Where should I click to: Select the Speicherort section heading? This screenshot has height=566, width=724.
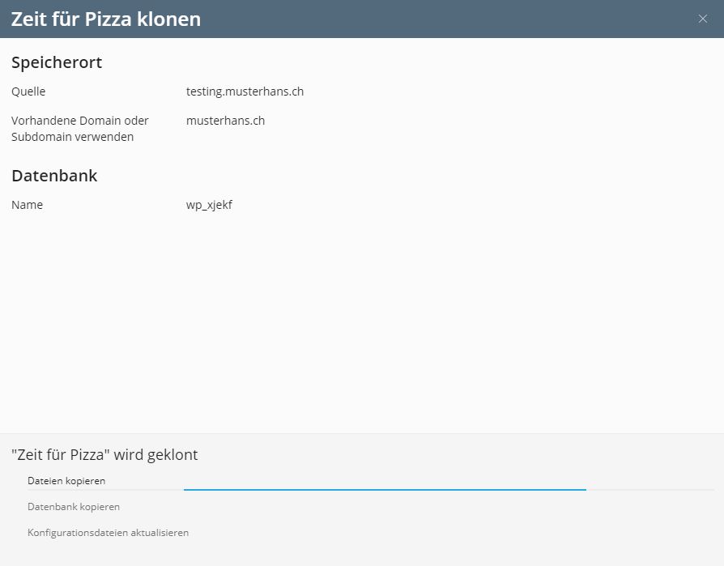[57, 62]
